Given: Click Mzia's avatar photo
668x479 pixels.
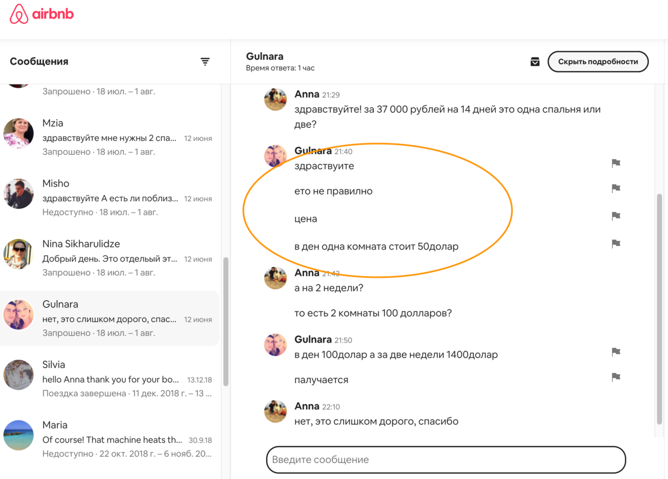Looking at the screenshot, I should pyautogui.click(x=18, y=133).
